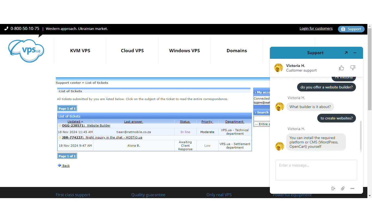Click Awaiting Client Response status cell
Screen dimensions: 372x209
[x=185, y=146]
